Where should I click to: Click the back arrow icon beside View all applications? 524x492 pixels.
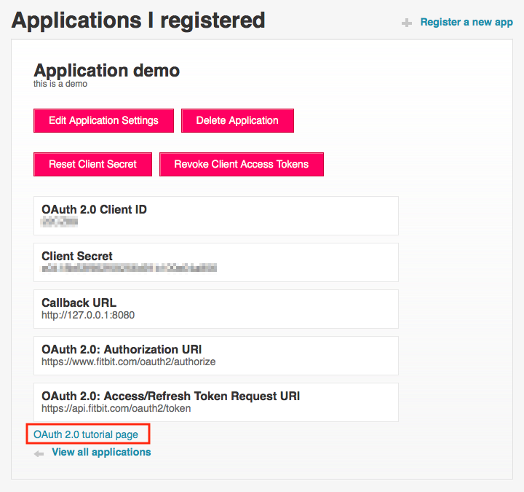39,454
